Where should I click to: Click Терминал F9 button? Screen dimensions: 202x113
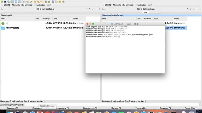point(165,108)
